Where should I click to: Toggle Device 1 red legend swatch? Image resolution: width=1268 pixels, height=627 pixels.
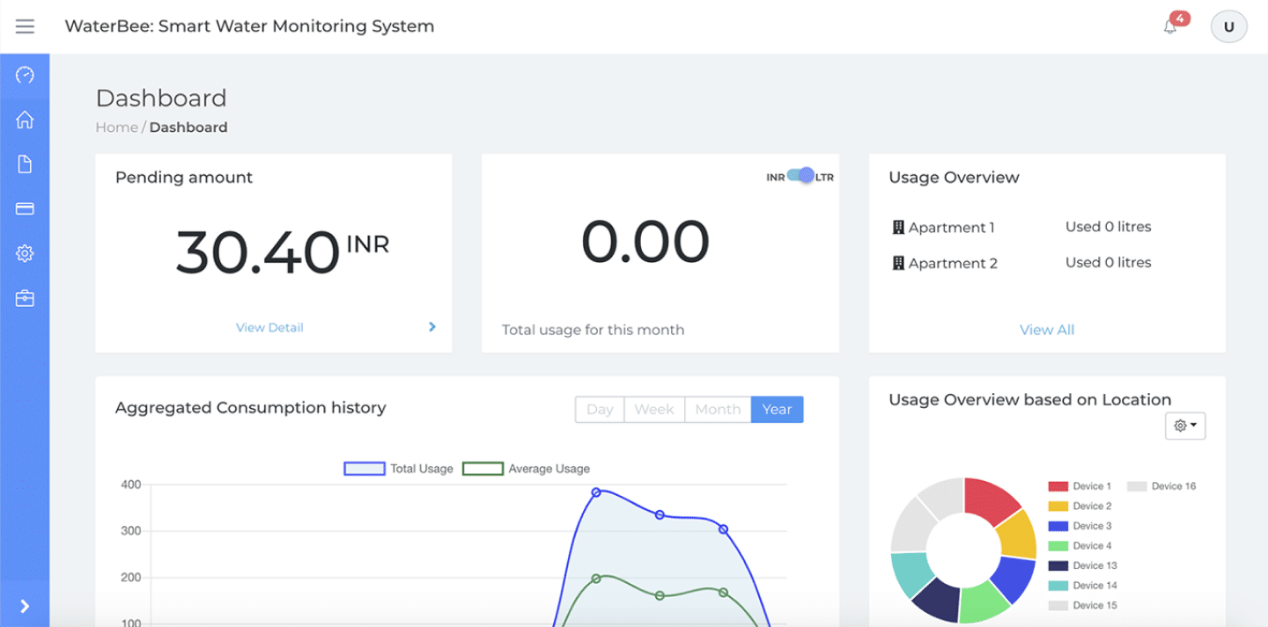1058,486
